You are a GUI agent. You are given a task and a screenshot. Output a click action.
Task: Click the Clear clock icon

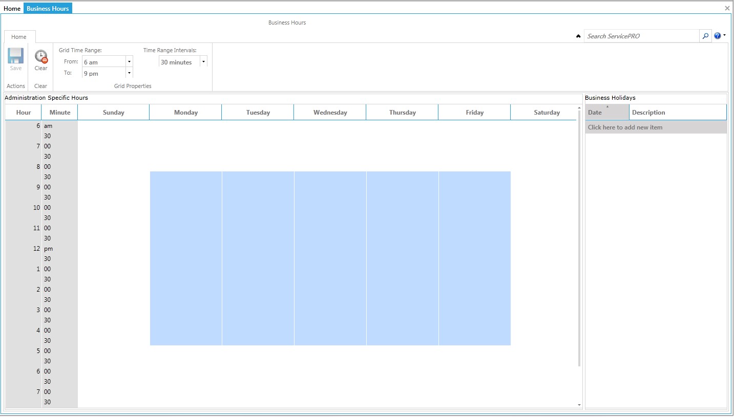41,56
